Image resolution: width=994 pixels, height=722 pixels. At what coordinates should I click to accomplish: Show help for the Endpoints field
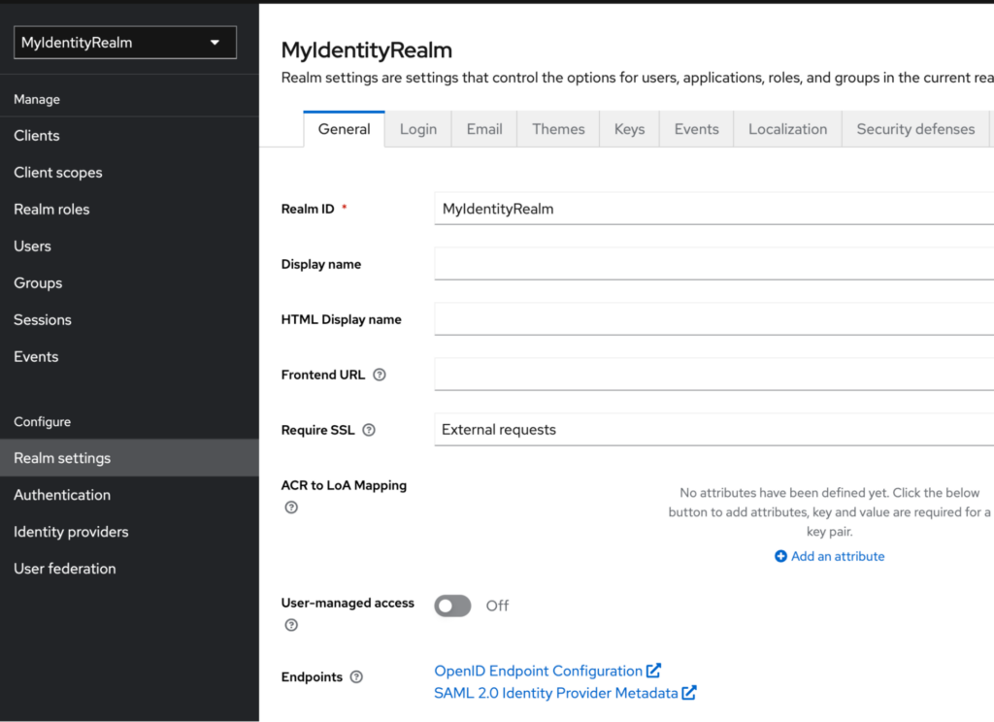pos(356,677)
